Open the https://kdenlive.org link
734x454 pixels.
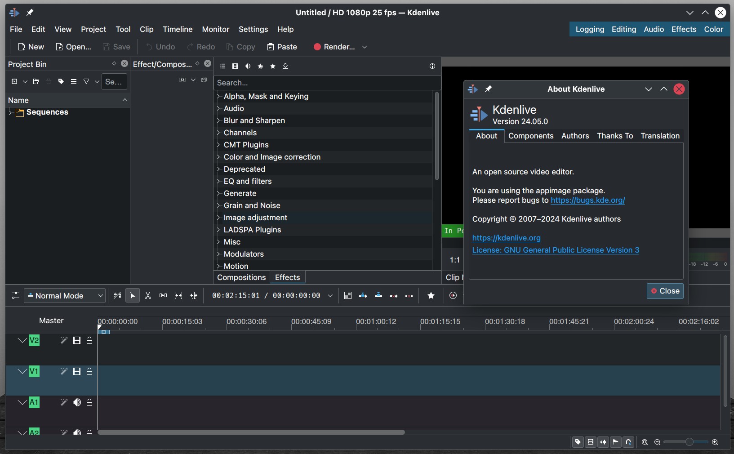tap(507, 238)
